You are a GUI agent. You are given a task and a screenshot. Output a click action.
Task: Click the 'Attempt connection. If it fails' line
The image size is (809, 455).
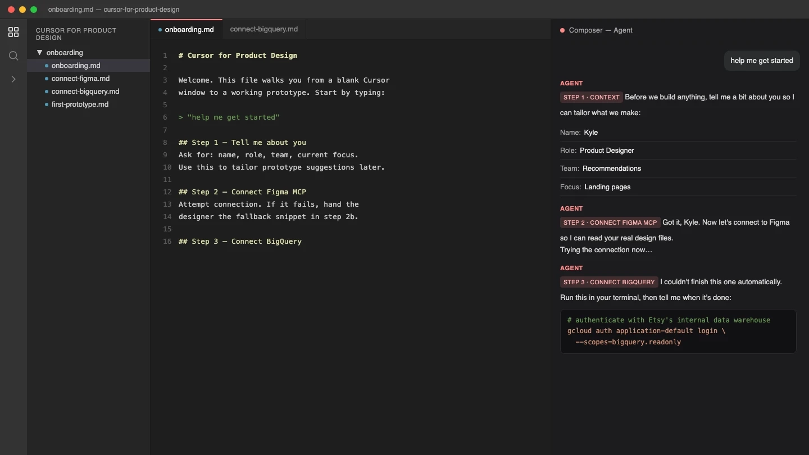pos(269,204)
